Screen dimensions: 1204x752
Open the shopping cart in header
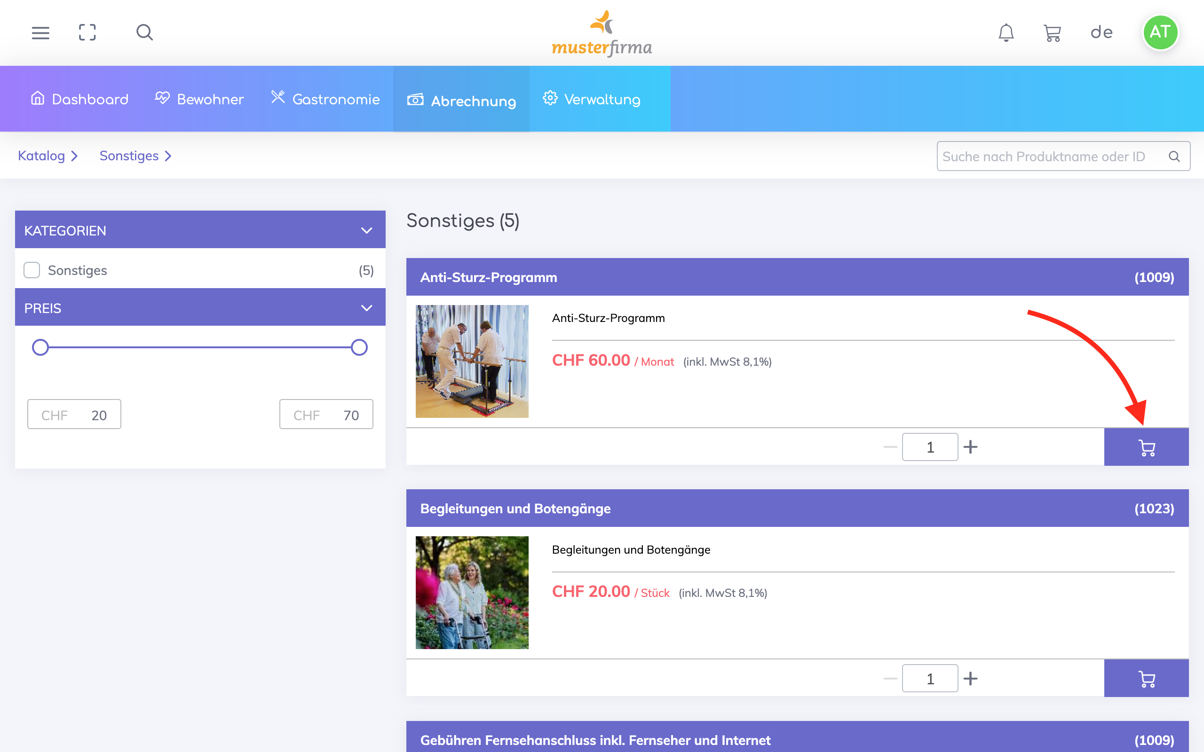[1052, 33]
